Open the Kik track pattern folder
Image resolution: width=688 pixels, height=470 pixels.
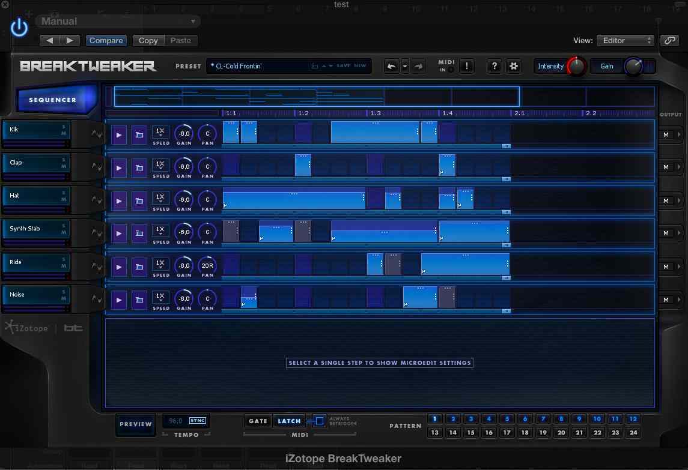click(x=139, y=135)
